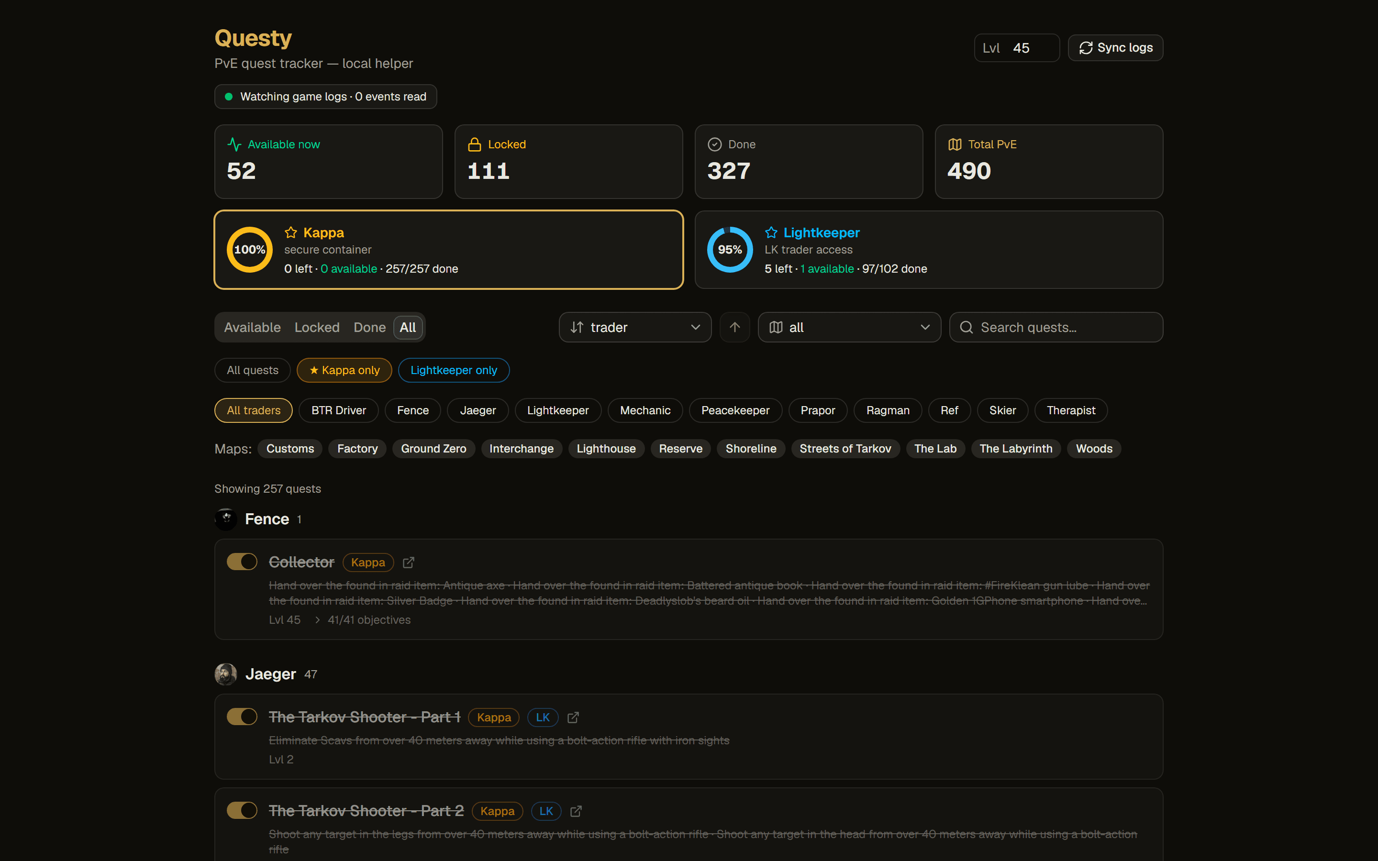
Task: Switch to the Available tab
Action: (x=252, y=328)
